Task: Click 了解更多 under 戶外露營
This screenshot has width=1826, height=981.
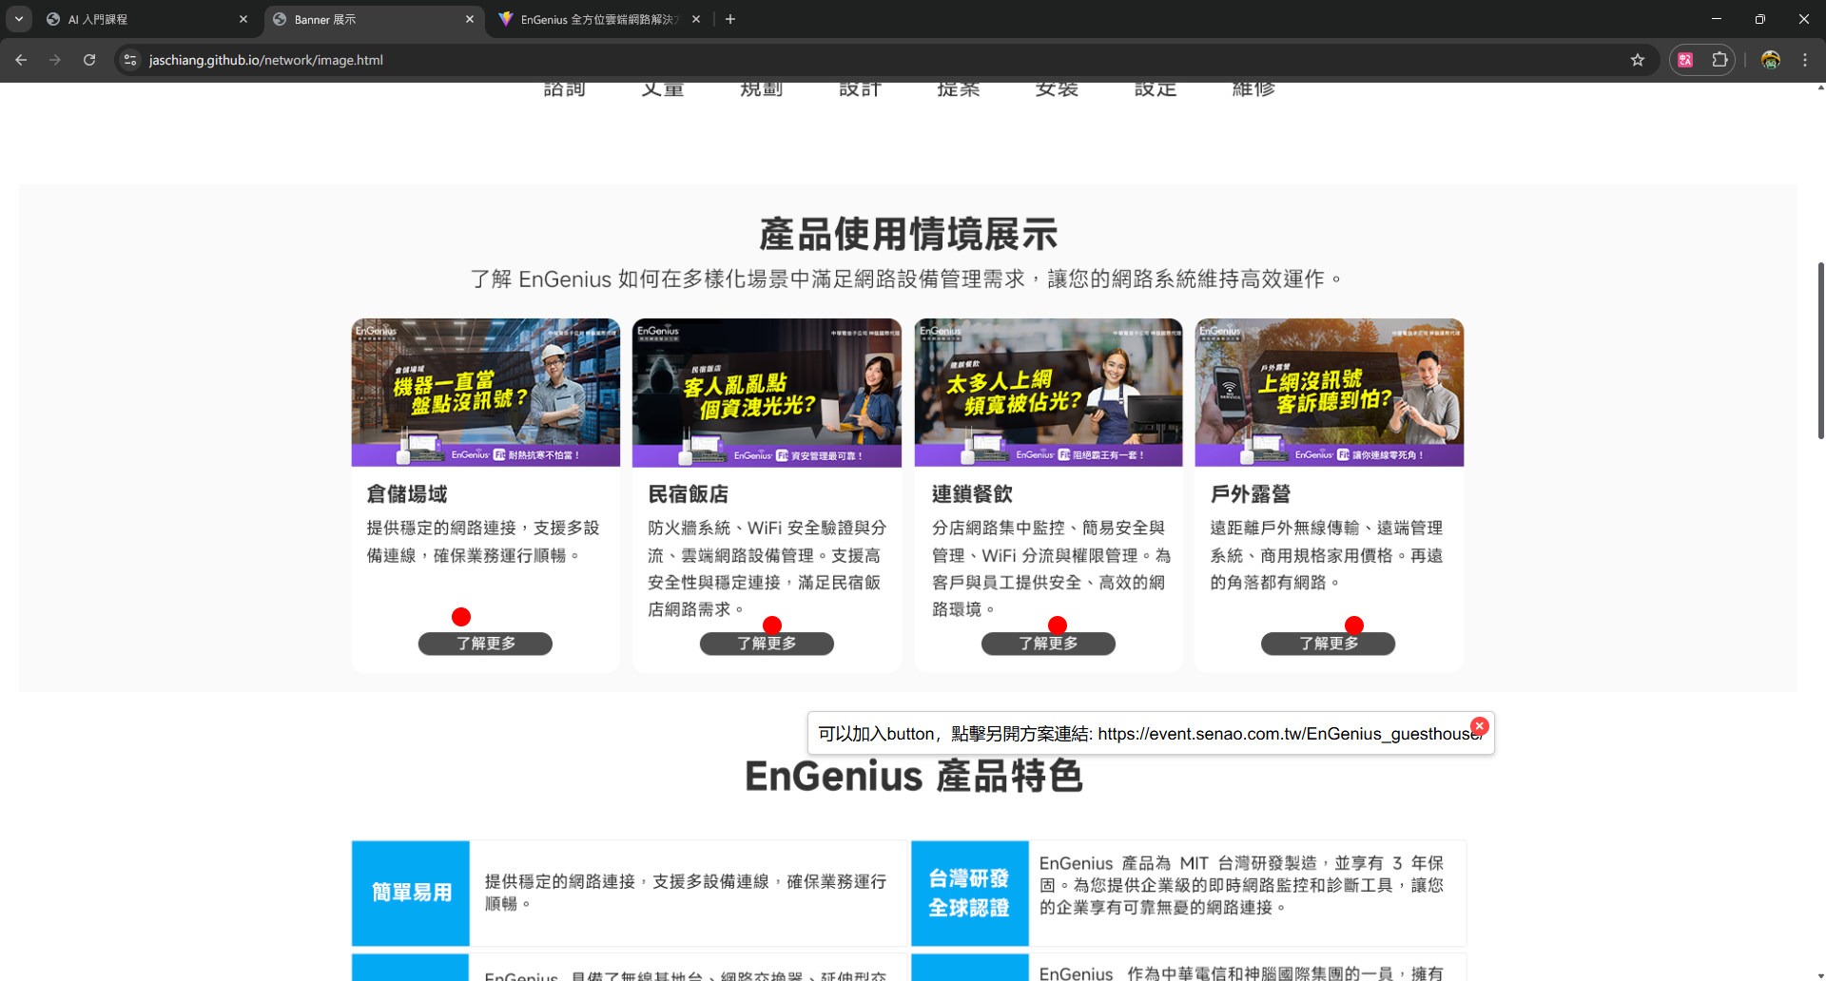Action: 1329,644
